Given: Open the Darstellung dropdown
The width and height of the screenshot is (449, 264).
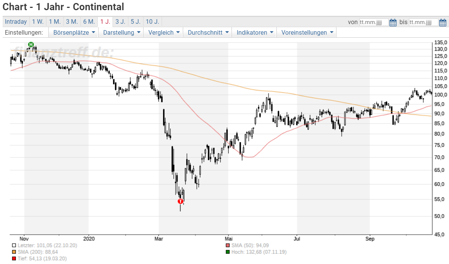Looking at the screenshot, I should pyautogui.click(x=122, y=32).
